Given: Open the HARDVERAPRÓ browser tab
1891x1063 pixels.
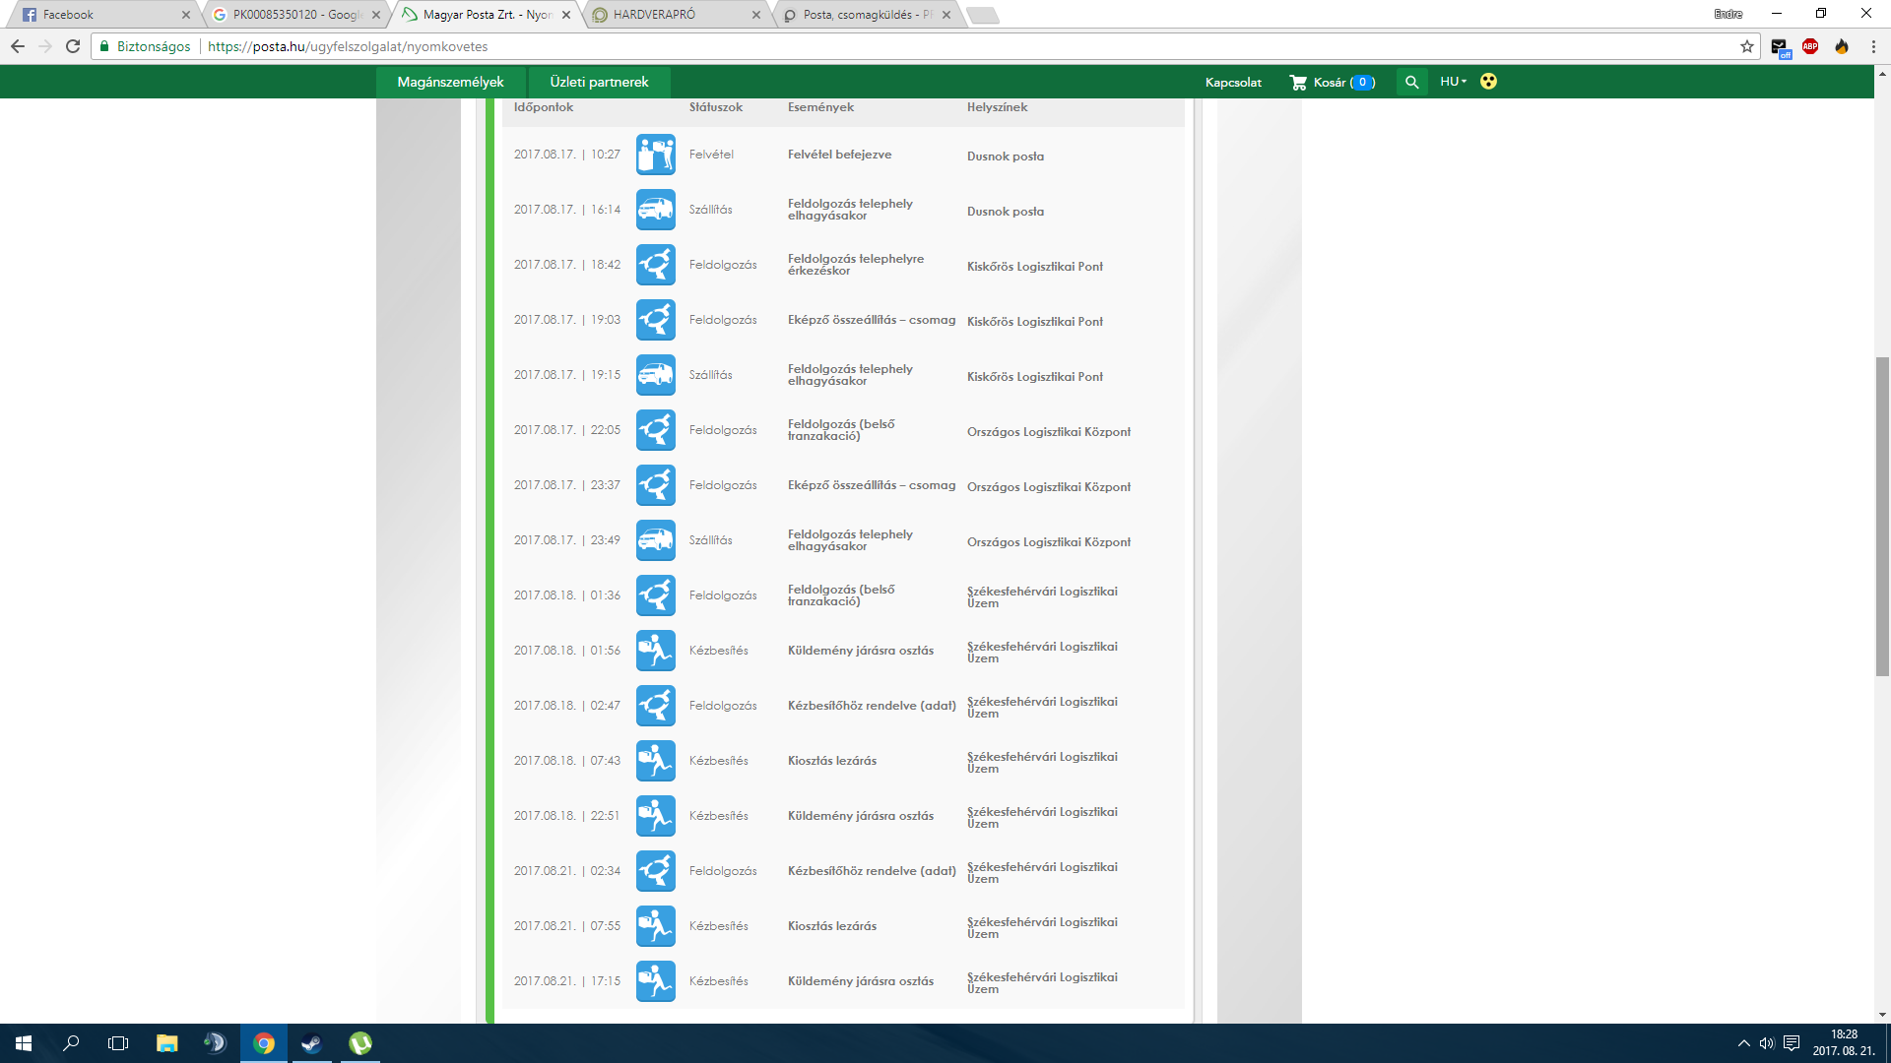Looking at the screenshot, I should 654,15.
